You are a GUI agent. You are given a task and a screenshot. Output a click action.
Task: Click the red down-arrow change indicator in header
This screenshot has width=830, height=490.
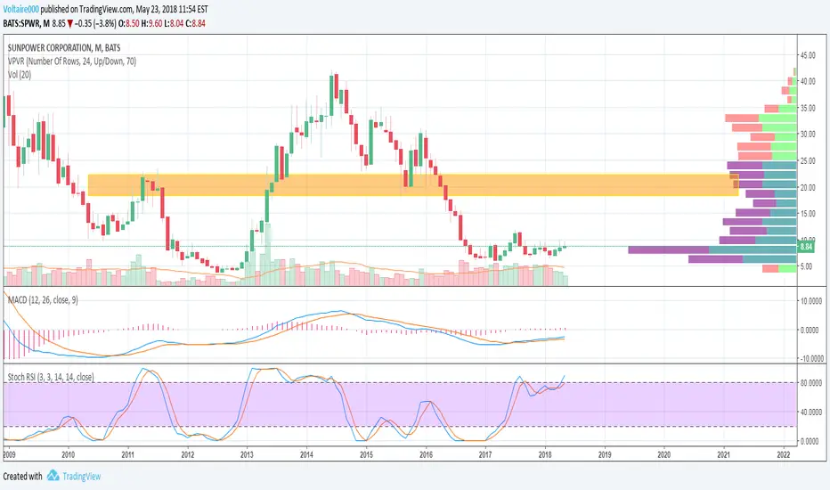point(69,24)
